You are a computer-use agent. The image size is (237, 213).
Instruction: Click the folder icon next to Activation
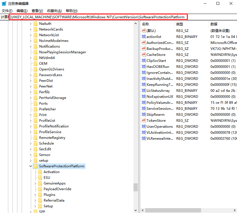[40, 172]
